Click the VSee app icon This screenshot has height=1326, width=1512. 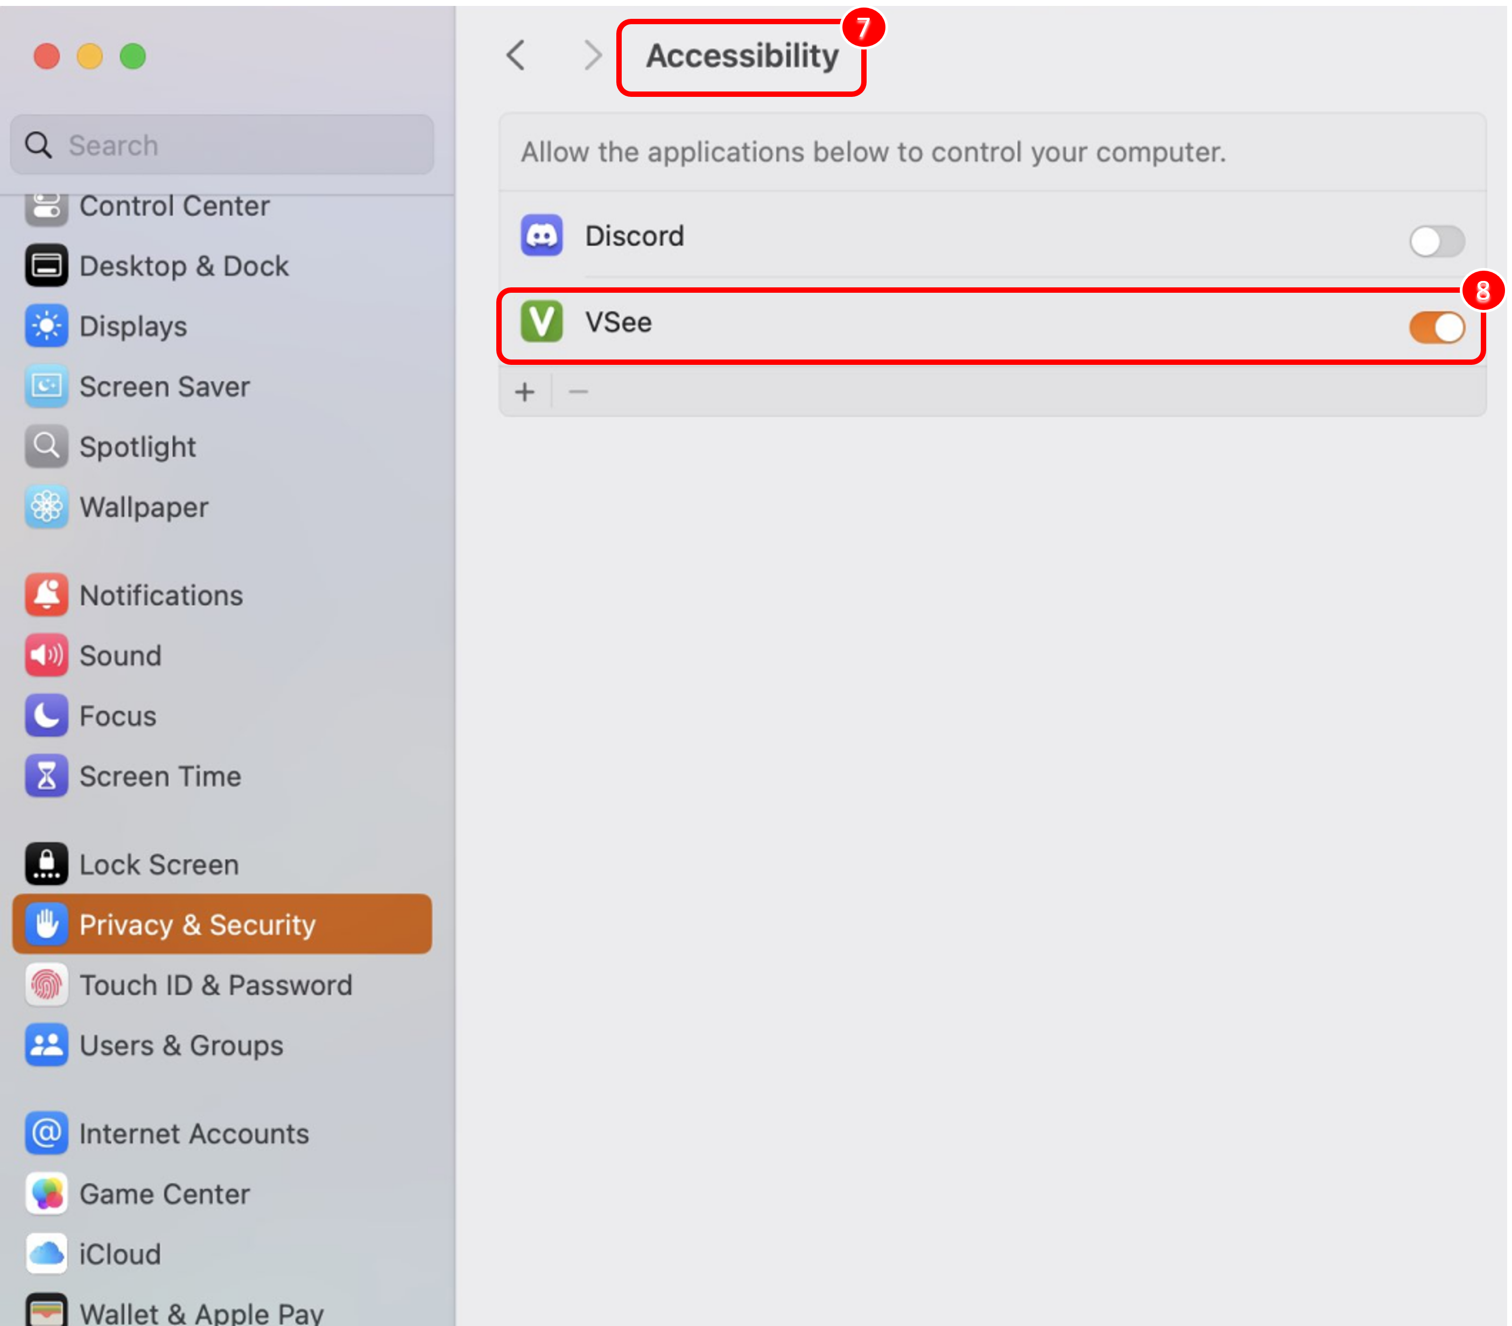[541, 322]
